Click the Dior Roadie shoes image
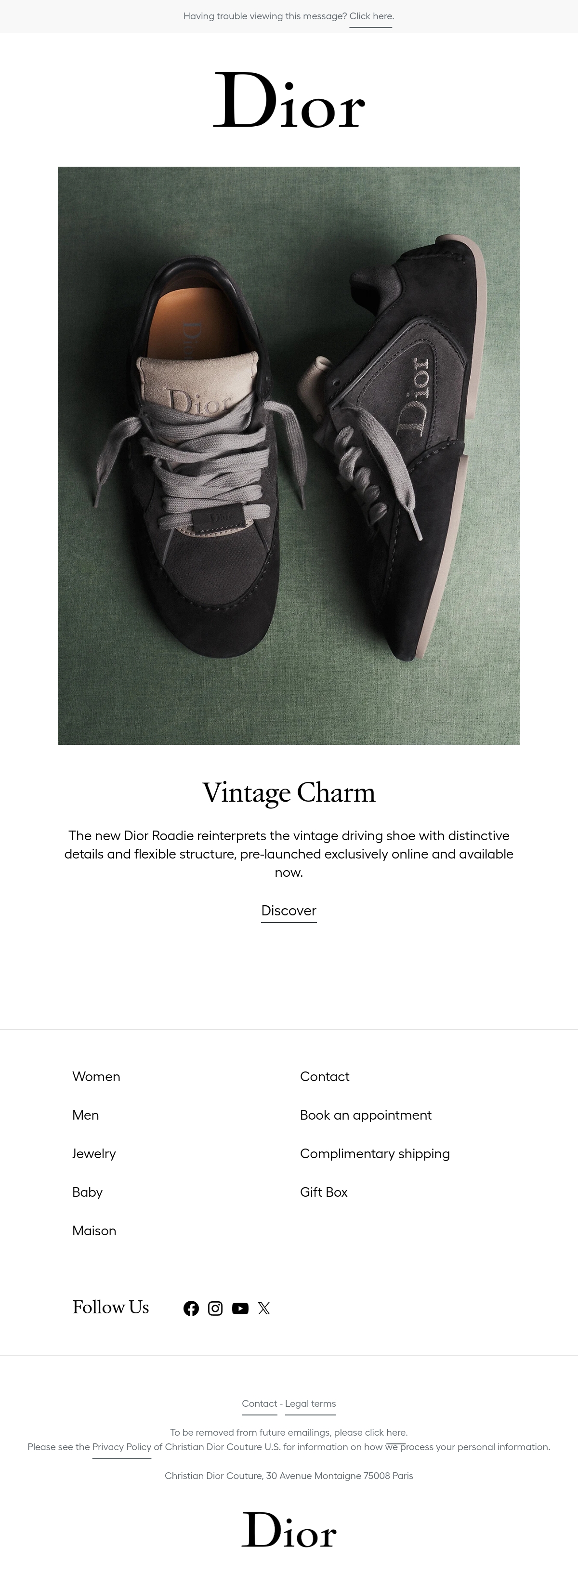The image size is (578, 1586). click(289, 456)
